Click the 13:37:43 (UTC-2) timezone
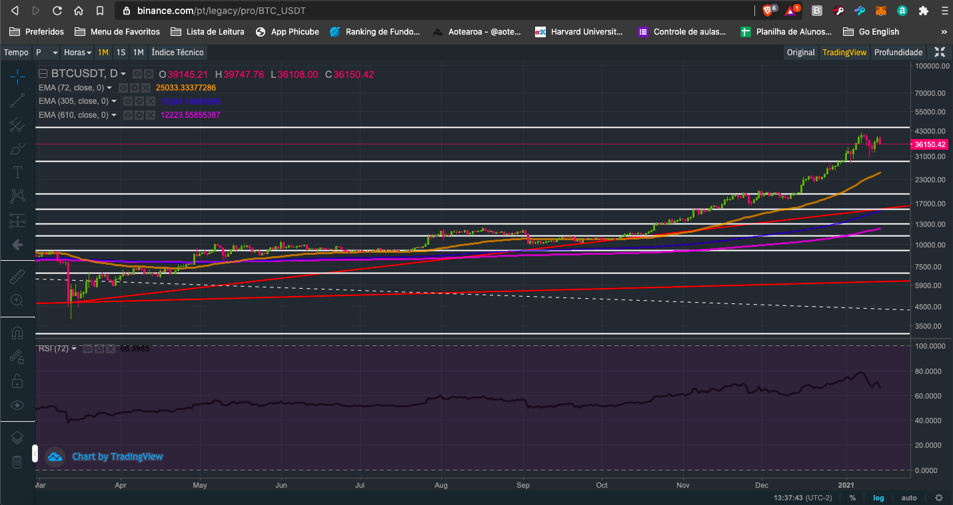953x505 pixels. [x=803, y=498]
